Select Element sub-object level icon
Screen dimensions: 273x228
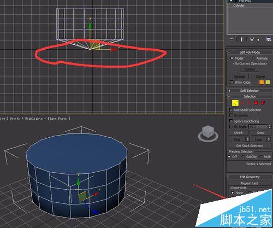point(263,103)
